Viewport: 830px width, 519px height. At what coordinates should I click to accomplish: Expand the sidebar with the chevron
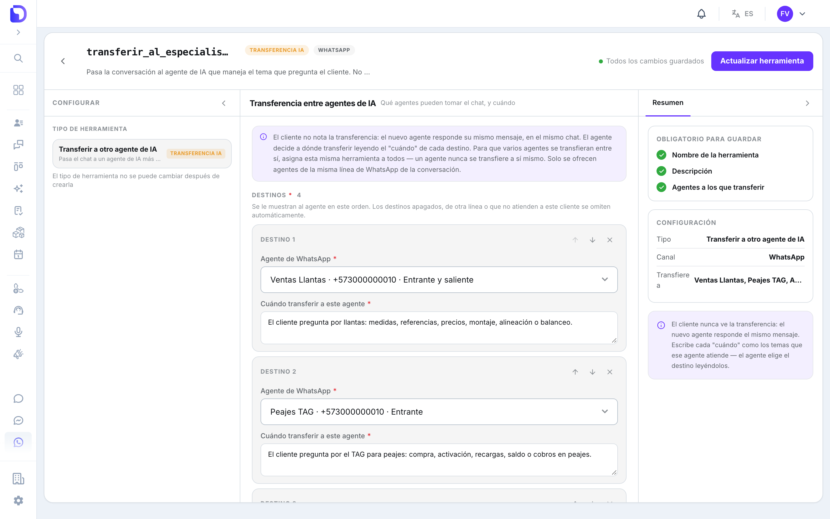coord(18,32)
